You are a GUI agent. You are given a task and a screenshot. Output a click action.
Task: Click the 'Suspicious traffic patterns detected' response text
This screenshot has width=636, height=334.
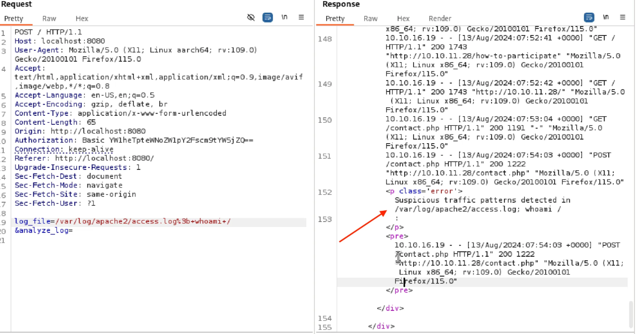482,200
